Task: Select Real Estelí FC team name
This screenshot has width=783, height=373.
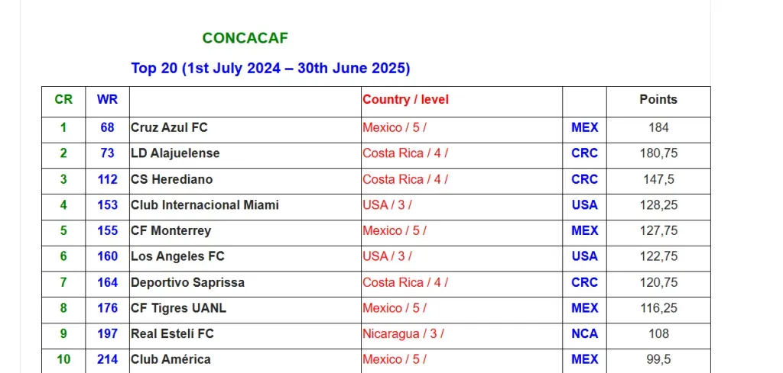Action: (x=172, y=333)
